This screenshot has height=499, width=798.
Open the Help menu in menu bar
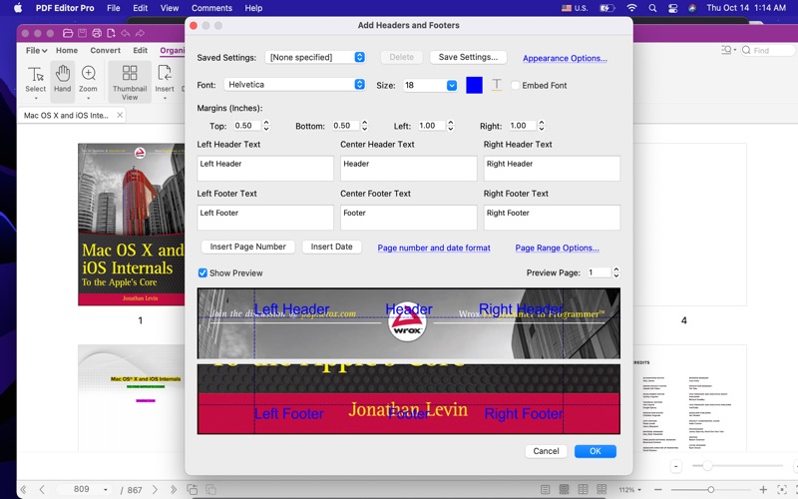coord(253,8)
